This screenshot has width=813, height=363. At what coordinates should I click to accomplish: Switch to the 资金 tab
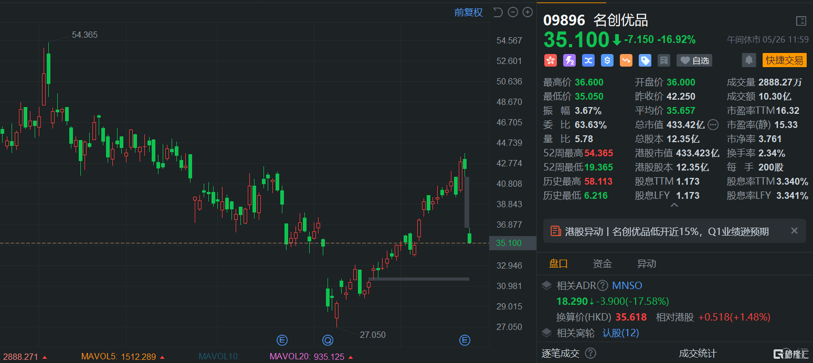603,263
